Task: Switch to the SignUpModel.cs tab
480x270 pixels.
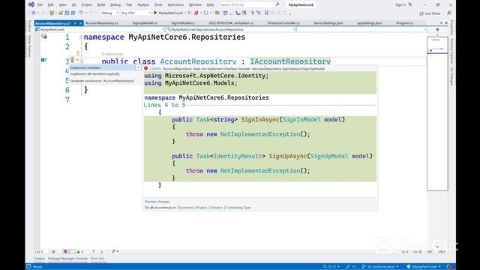Action: point(145,23)
